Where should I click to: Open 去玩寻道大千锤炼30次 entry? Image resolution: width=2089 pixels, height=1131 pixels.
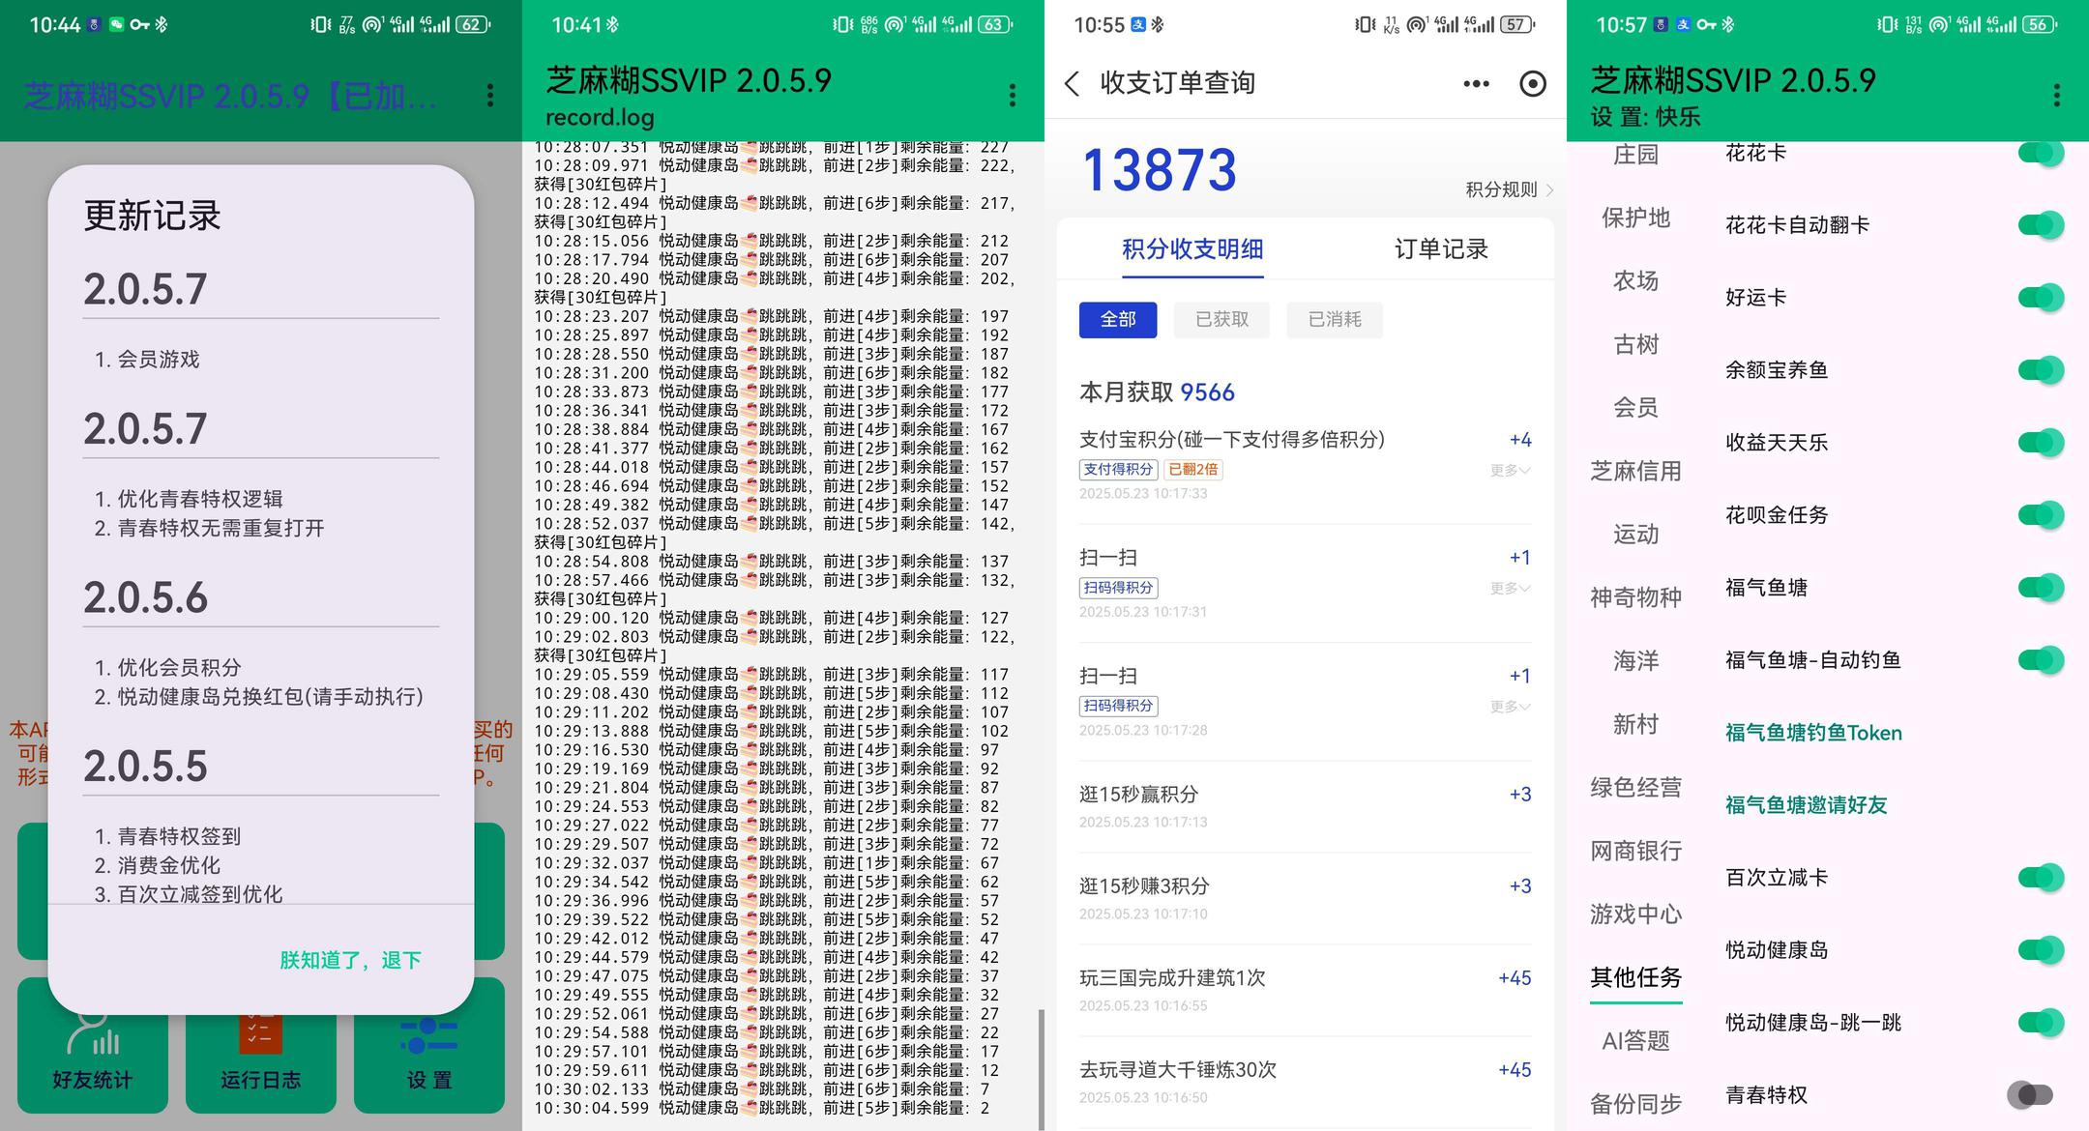click(x=1306, y=1082)
